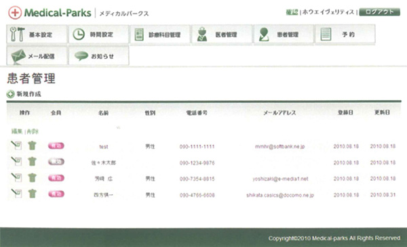Click the 確認 link in header
407x247 pixels.
292,12
